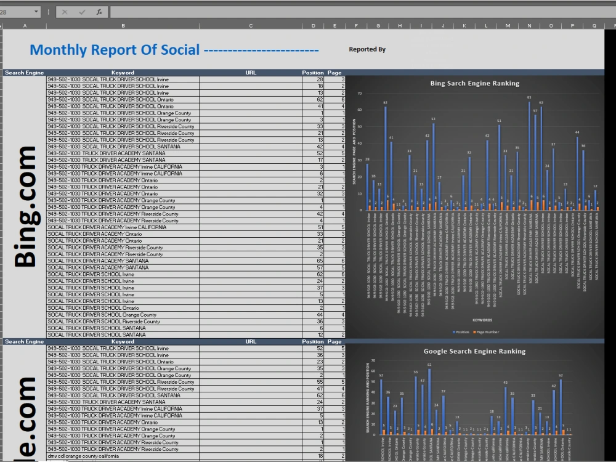Click the "Keyword" header of the Google table

point(123,341)
